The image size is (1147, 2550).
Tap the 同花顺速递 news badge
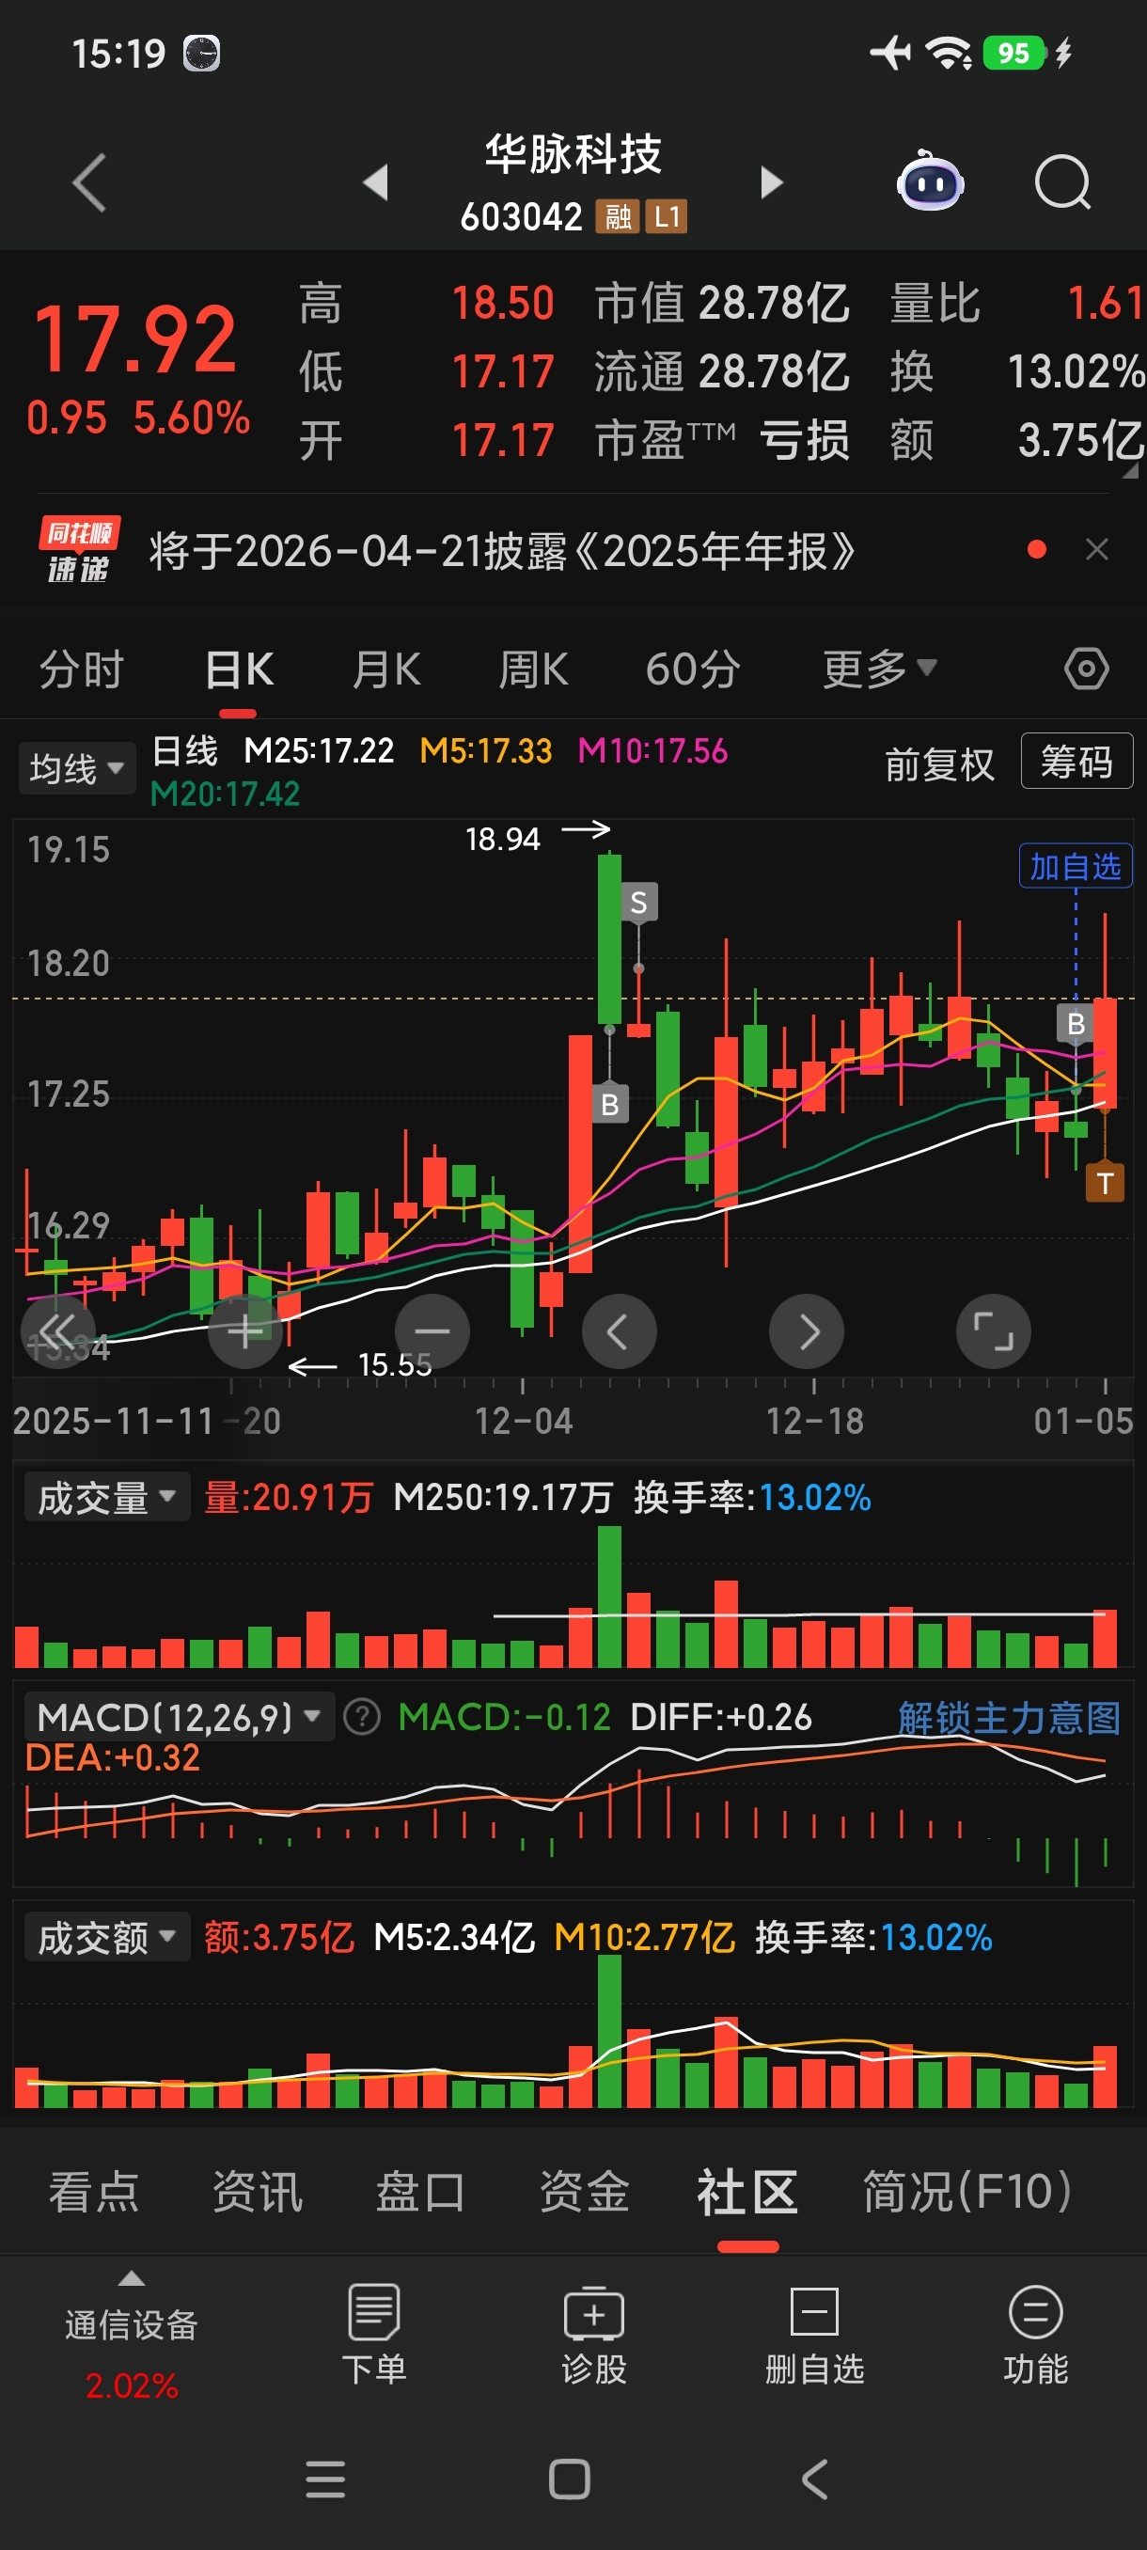[79, 550]
